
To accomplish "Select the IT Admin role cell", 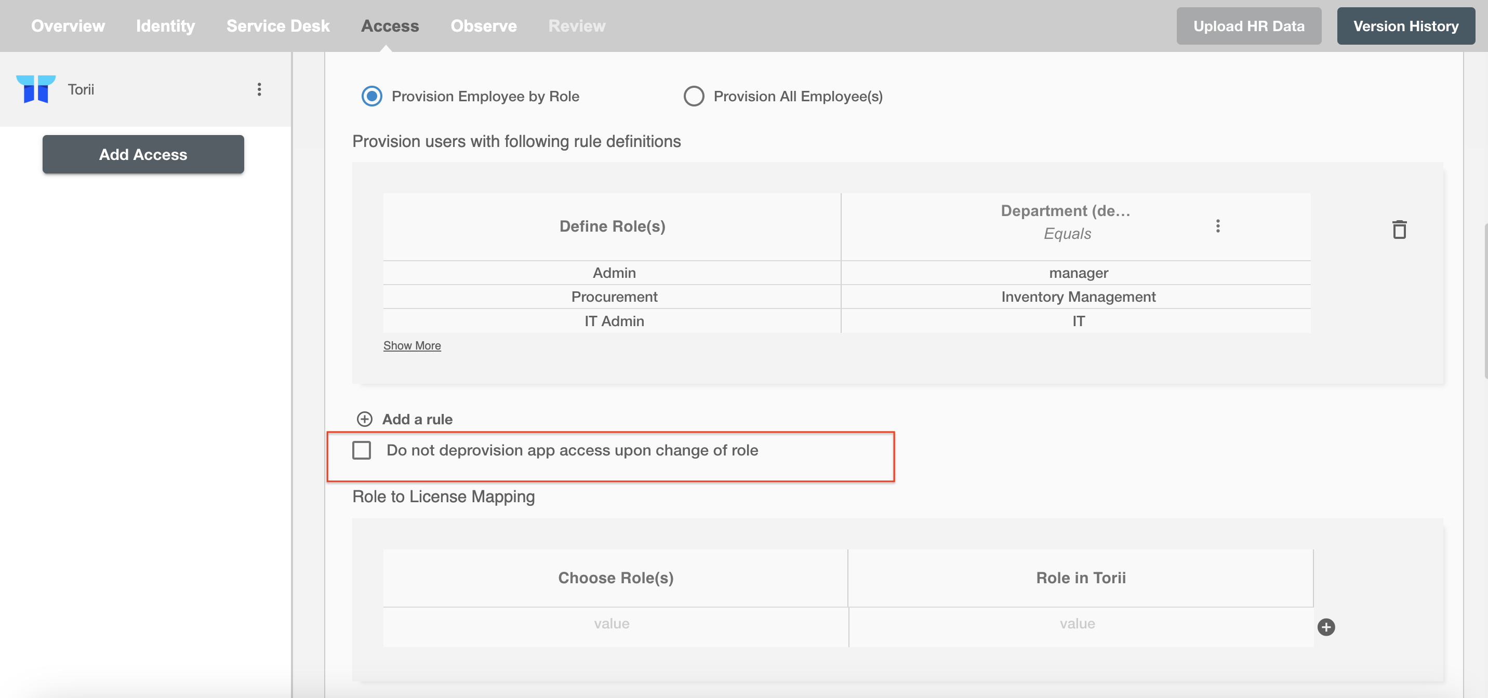I will click(612, 321).
